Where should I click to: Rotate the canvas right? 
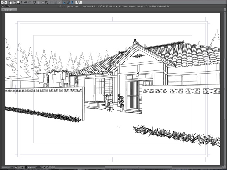48,168
